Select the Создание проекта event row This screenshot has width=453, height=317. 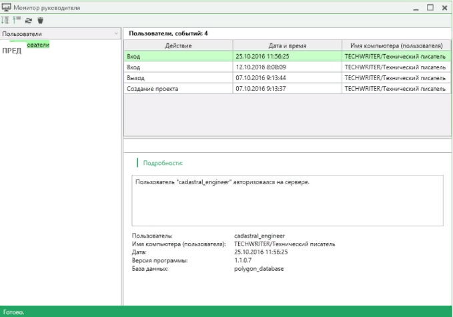(177, 88)
